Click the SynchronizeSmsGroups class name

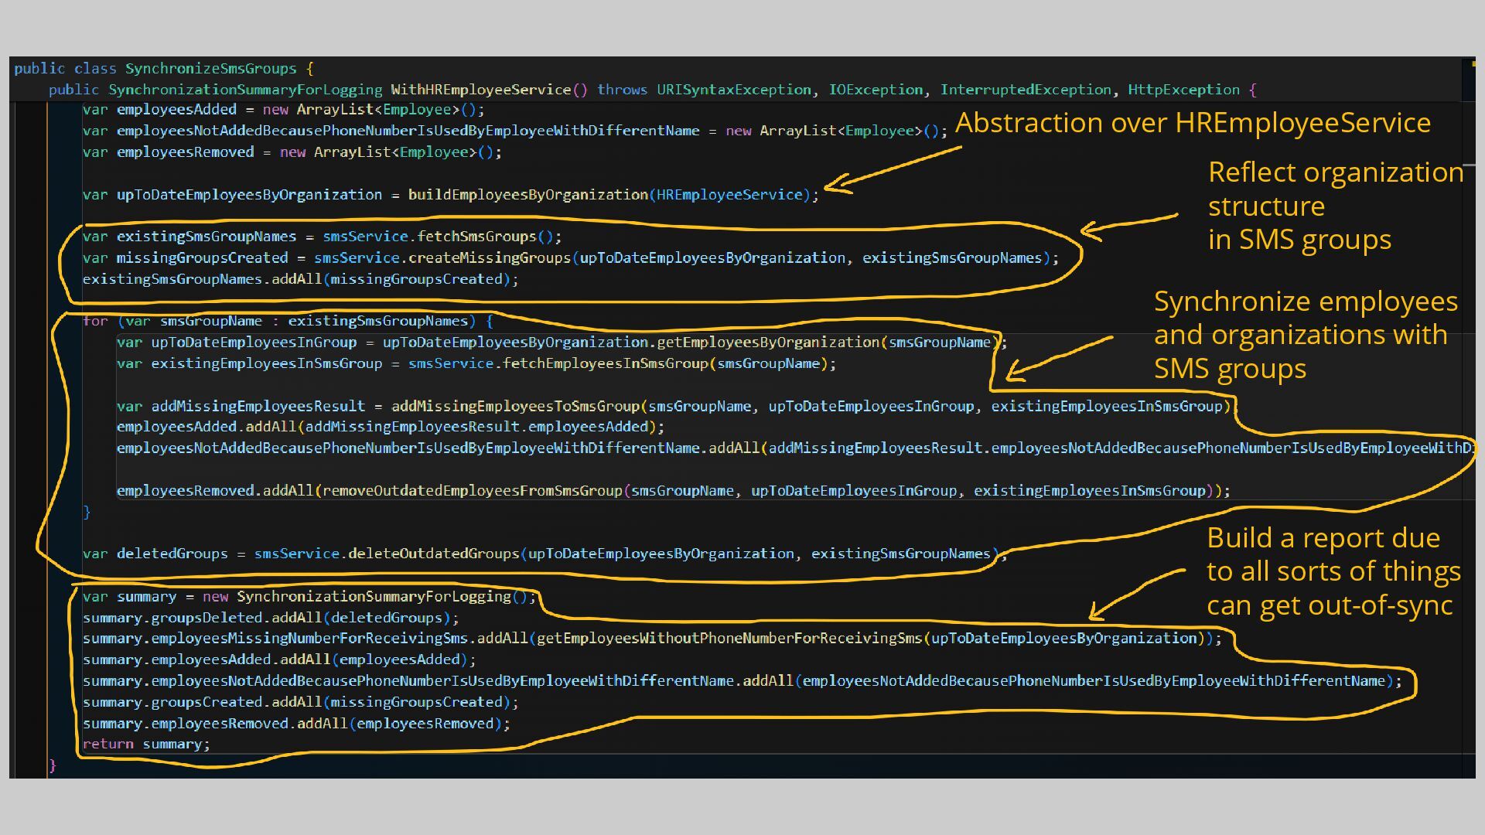click(x=210, y=69)
